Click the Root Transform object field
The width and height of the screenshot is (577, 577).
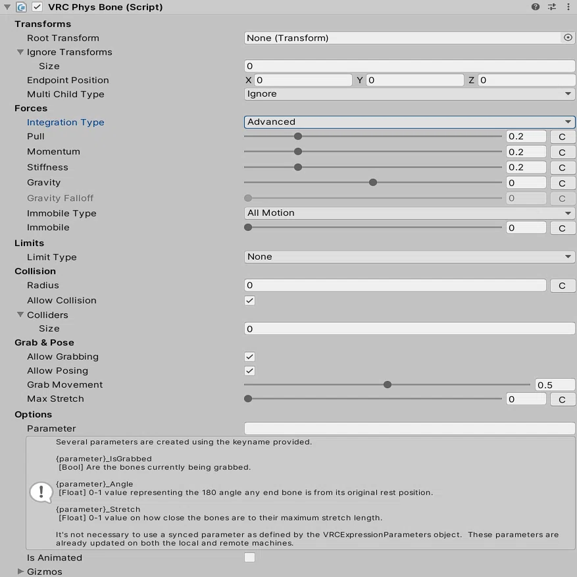[x=409, y=38]
